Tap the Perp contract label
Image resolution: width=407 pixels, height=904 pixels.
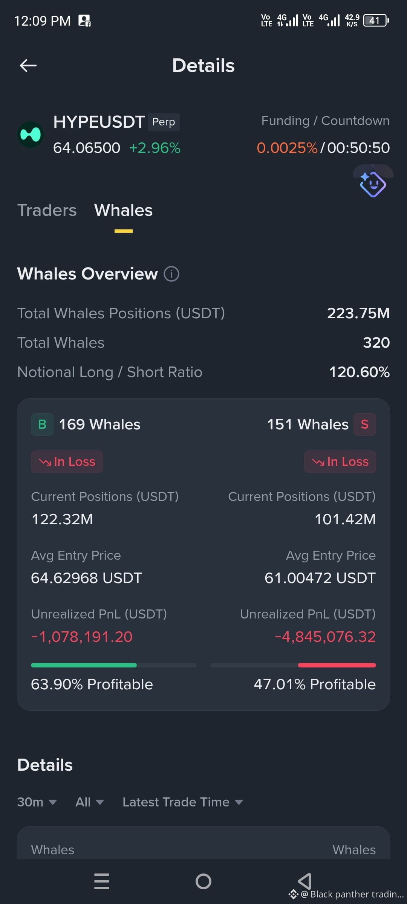pyautogui.click(x=164, y=122)
